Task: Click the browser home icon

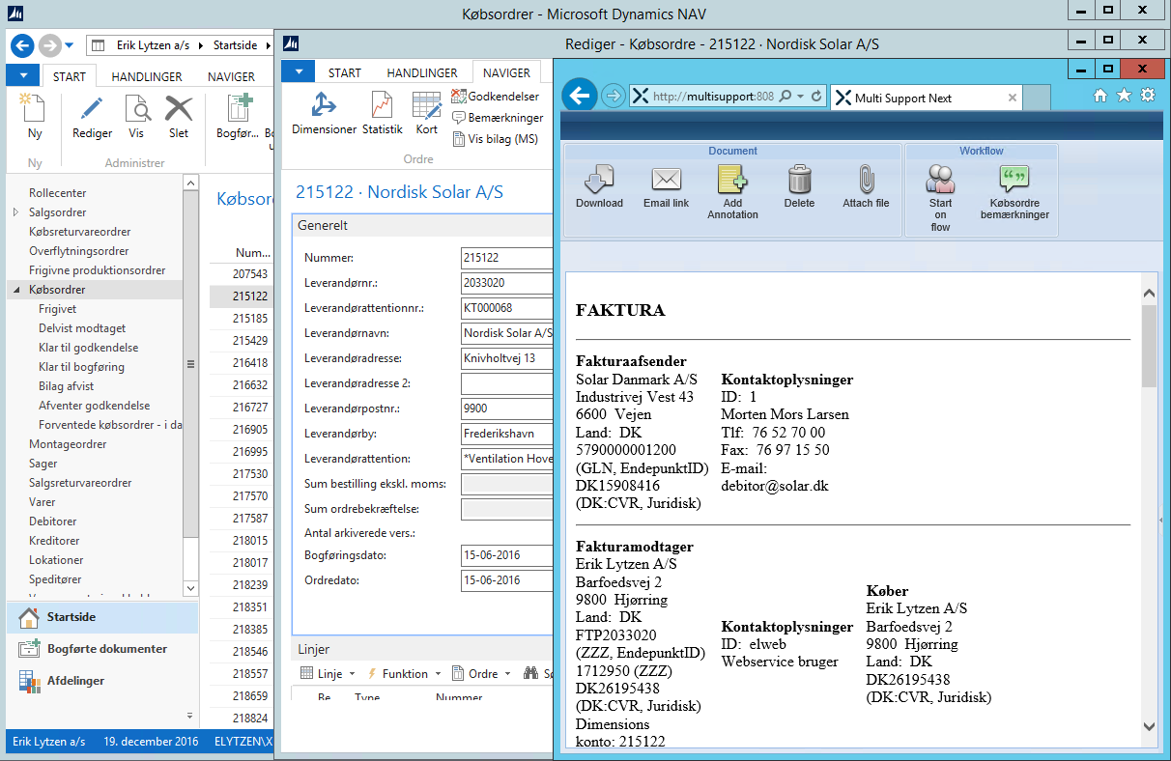Action: 1100,95
